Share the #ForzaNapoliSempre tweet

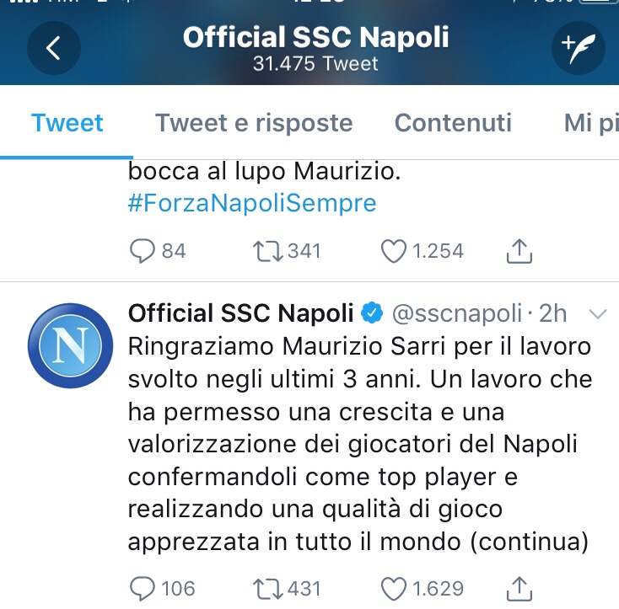click(519, 251)
